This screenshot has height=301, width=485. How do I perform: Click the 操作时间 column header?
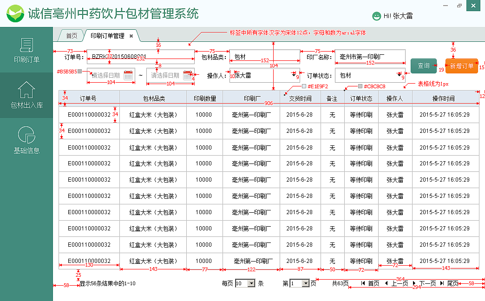[x=446, y=98]
